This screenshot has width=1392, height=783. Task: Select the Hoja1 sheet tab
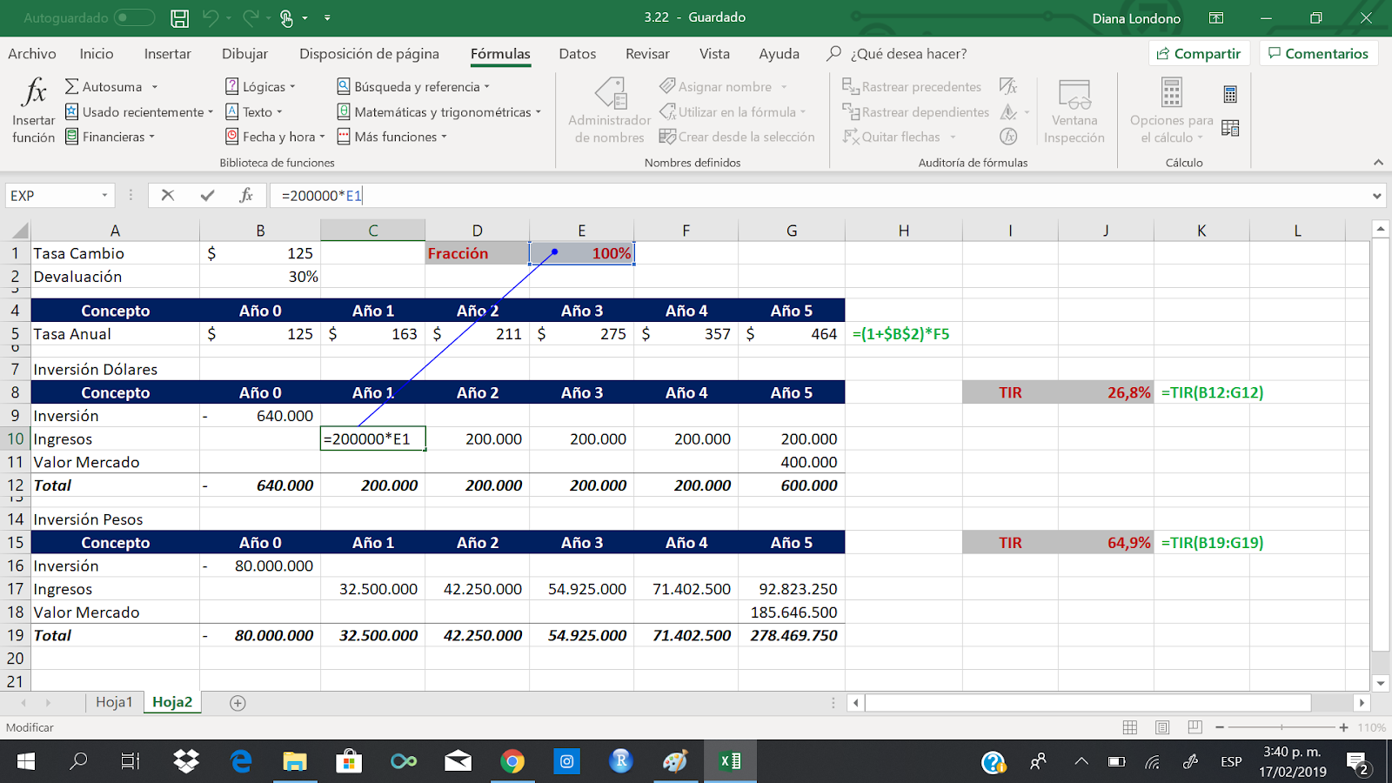(114, 701)
